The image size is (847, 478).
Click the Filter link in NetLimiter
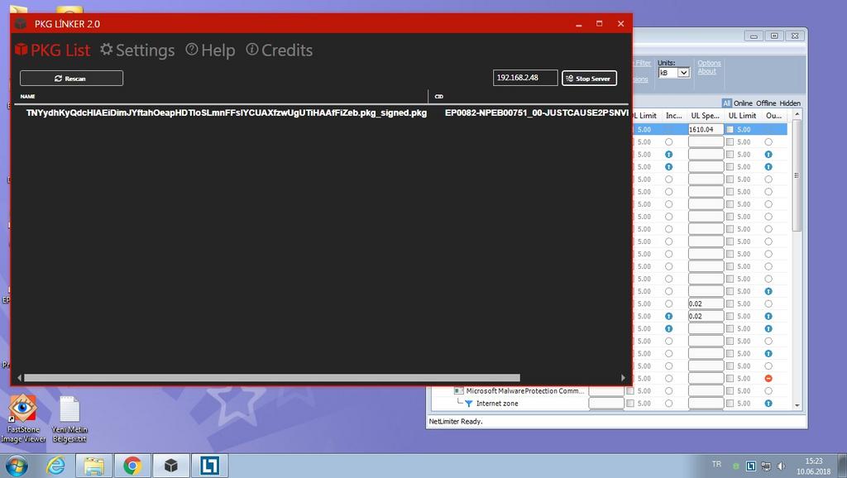[x=642, y=63]
